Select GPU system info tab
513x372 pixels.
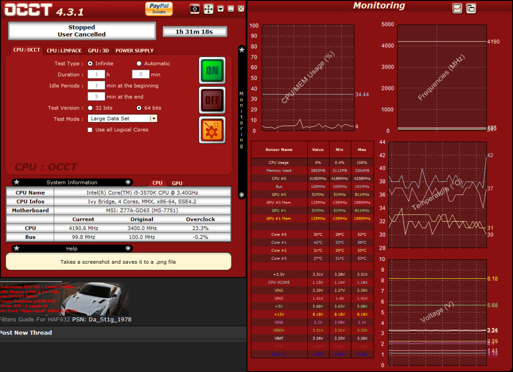click(177, 183)
